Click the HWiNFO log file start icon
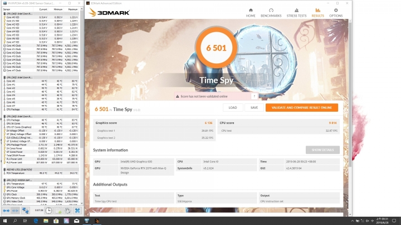The height and width of the screenshot is (225, 401). pyautogui.click(x=58, y=211)
